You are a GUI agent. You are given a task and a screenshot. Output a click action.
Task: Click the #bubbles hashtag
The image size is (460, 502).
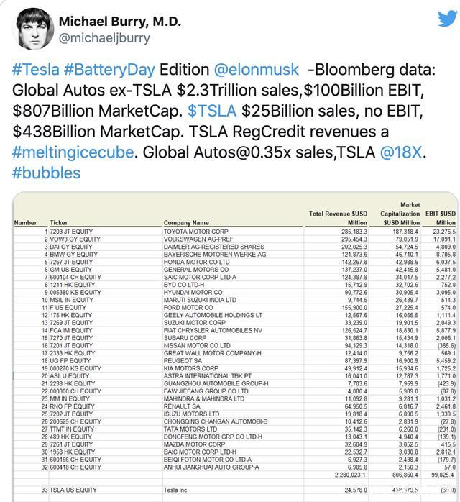[46, 173]
